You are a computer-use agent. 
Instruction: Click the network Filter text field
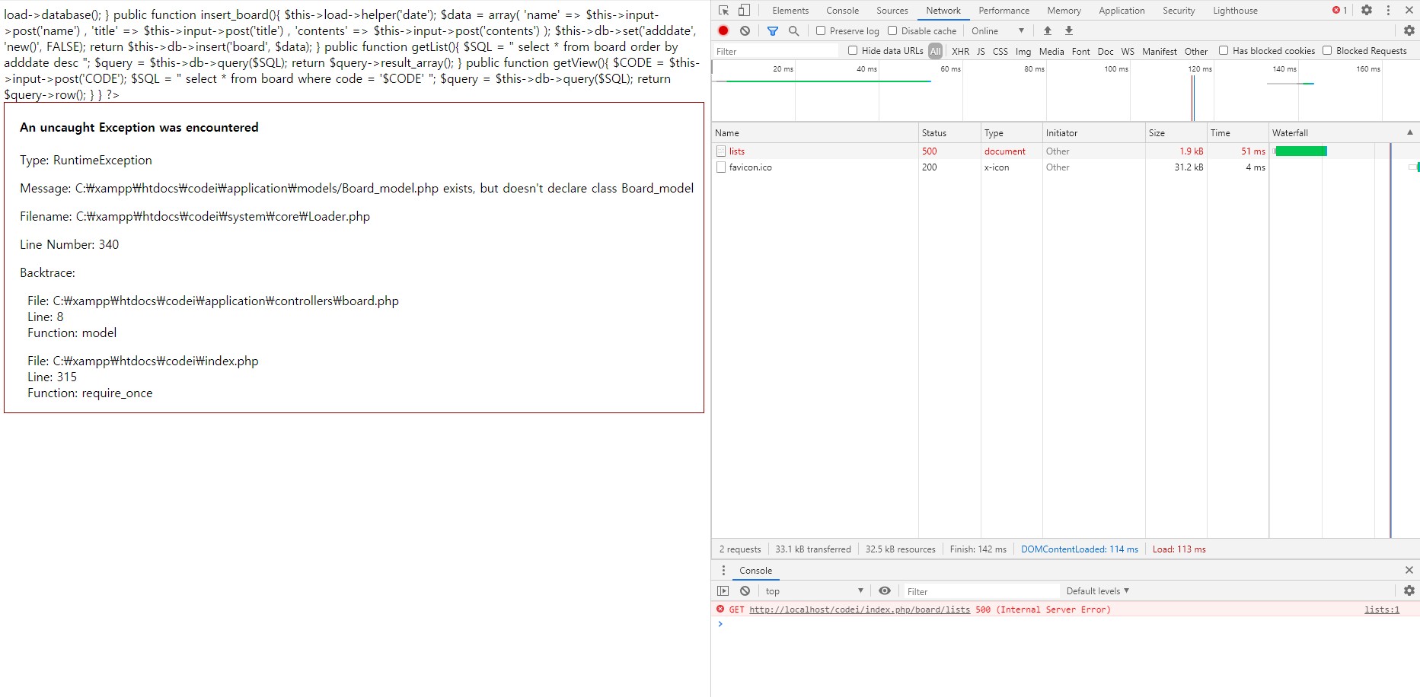[777, 51]
